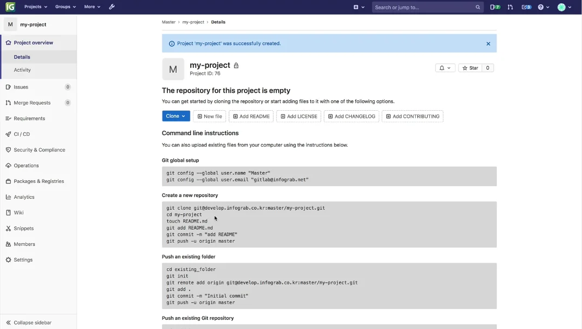Click the Add LICENSE button

298,116
